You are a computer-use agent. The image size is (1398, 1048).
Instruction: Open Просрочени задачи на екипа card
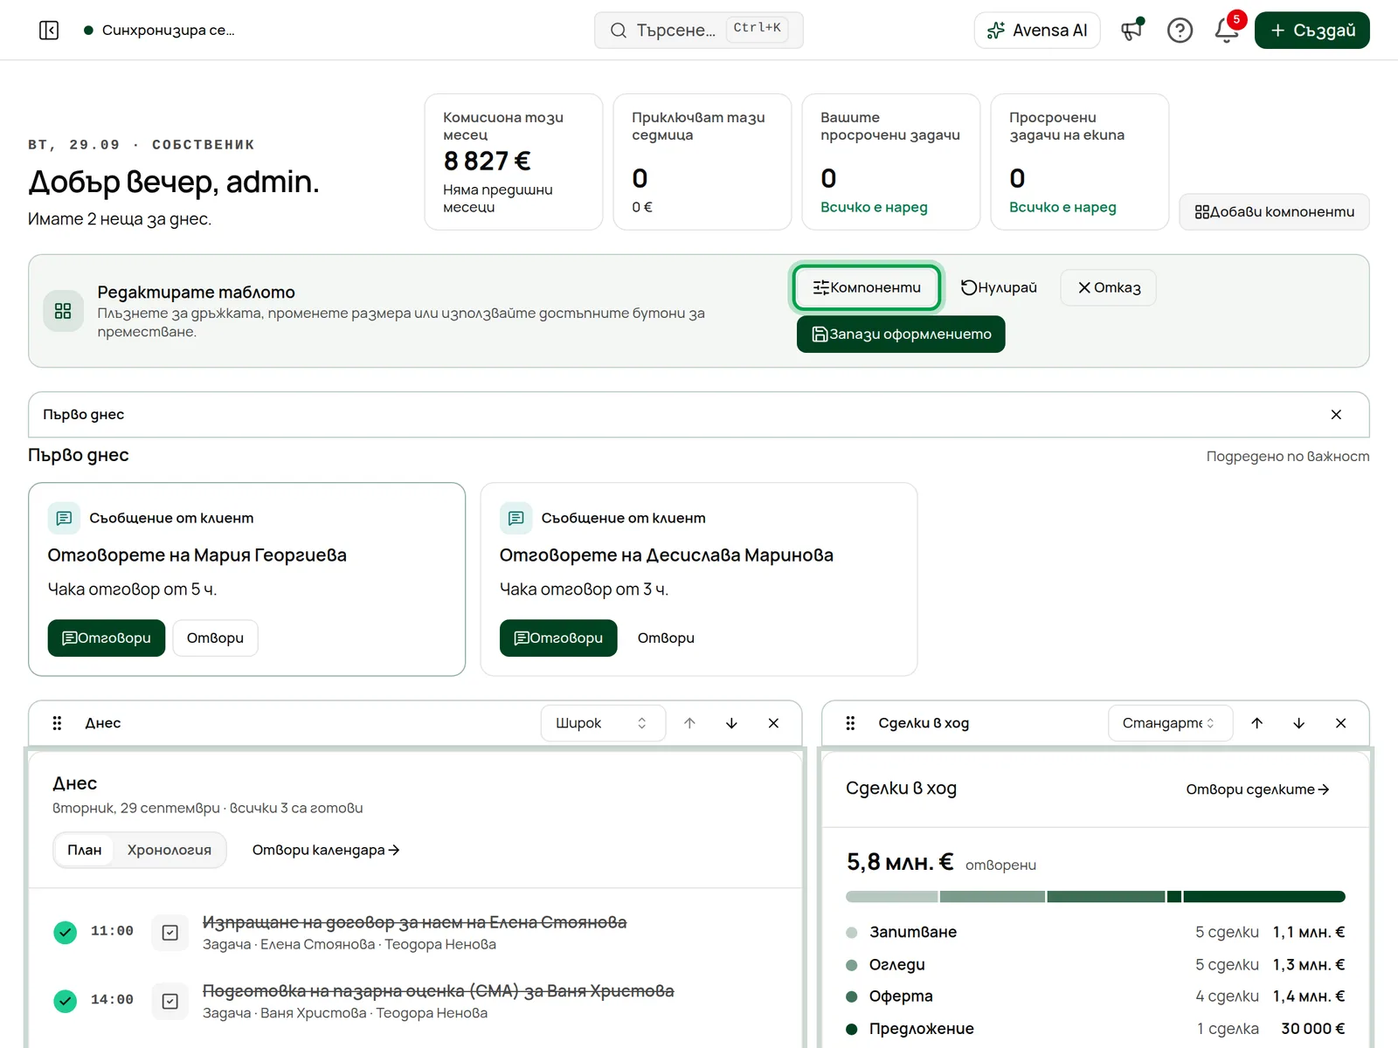[x=1080, y=162]
